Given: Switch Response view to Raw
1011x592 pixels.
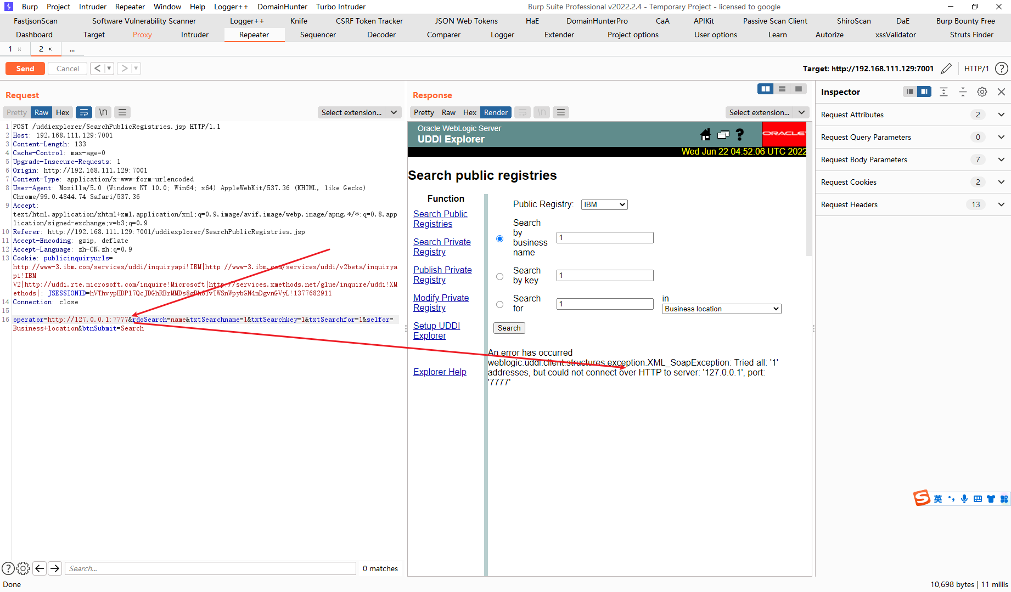Looking at the screenshot, I should tap(448, 112).
